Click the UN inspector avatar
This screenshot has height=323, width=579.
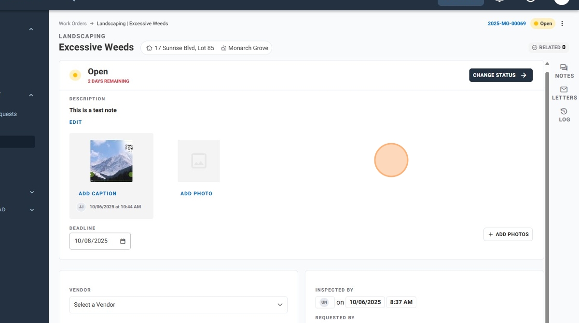tap(324, 302)
